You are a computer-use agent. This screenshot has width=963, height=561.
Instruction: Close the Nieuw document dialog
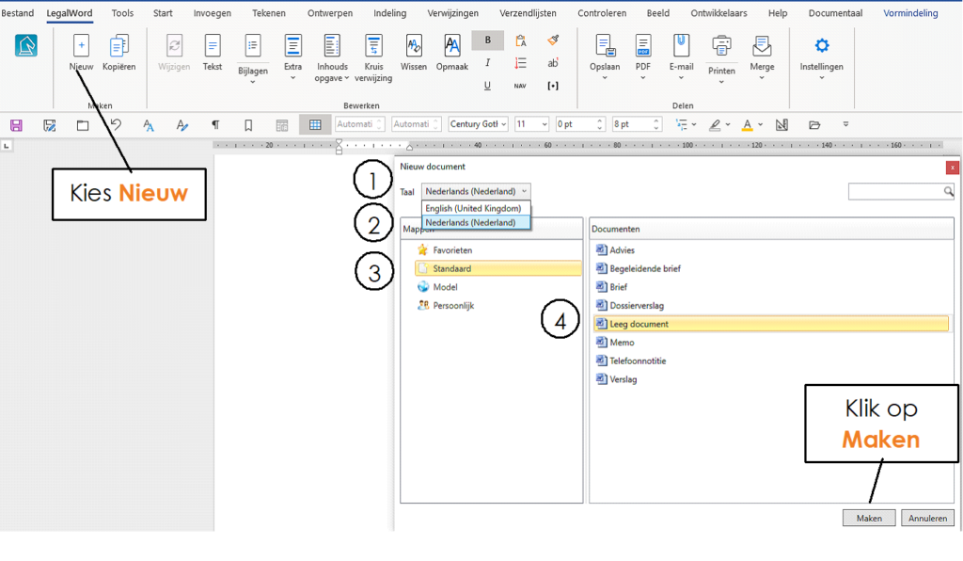coord(952,168)
